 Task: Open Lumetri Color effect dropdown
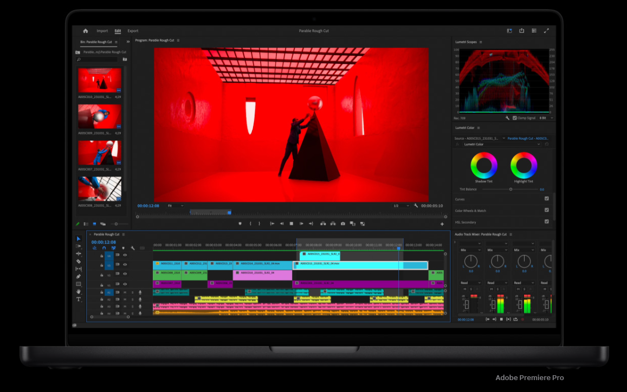pyautogui.click(x=502, y=144)
